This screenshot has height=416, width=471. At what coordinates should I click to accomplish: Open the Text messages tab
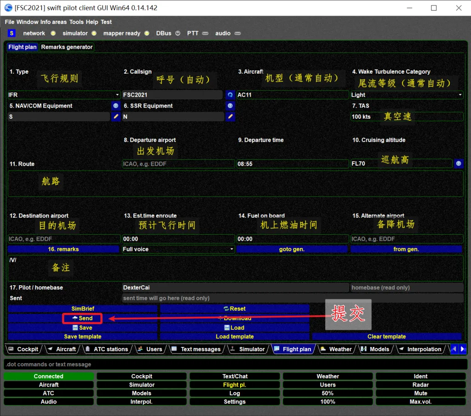point(196,349)
